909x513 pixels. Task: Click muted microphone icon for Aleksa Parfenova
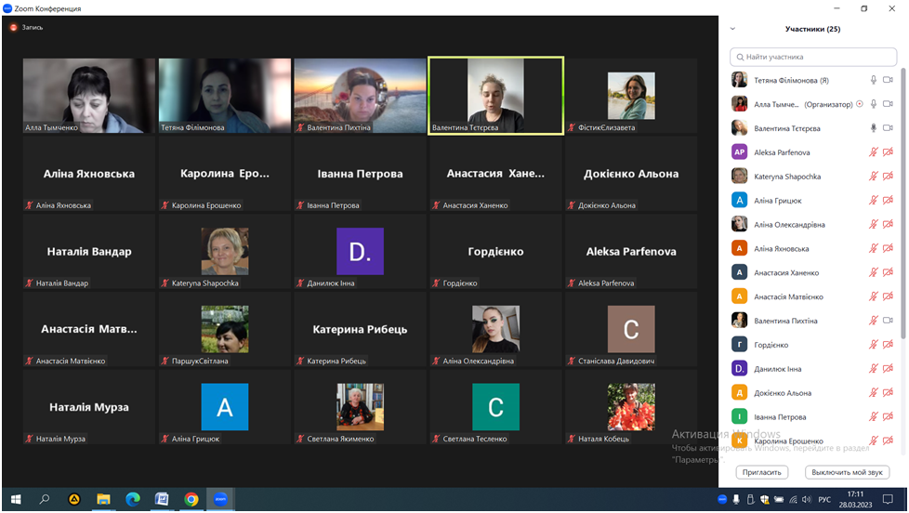click(x=873, y=152)
